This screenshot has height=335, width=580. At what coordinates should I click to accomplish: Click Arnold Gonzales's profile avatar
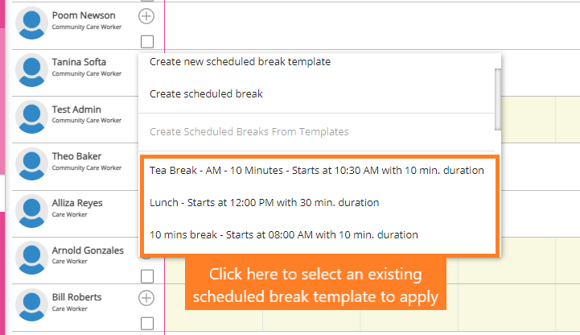click(31, 258)
